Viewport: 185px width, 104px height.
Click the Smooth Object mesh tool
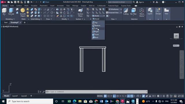(x=23, y=12)
